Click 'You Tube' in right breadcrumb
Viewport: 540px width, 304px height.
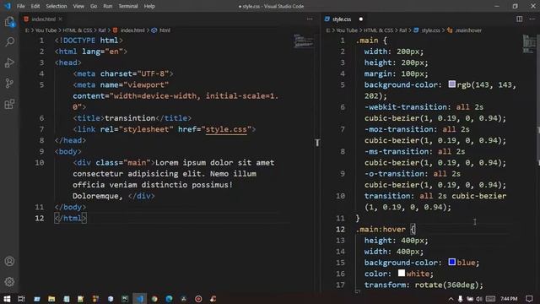pyautogui.click(x=347, y=30)
